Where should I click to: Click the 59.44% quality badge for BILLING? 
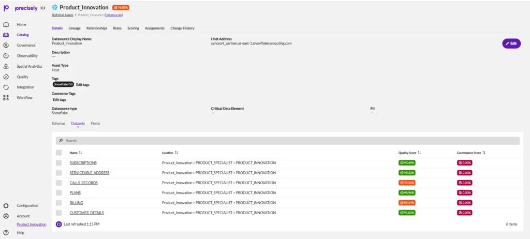point(407,203)
